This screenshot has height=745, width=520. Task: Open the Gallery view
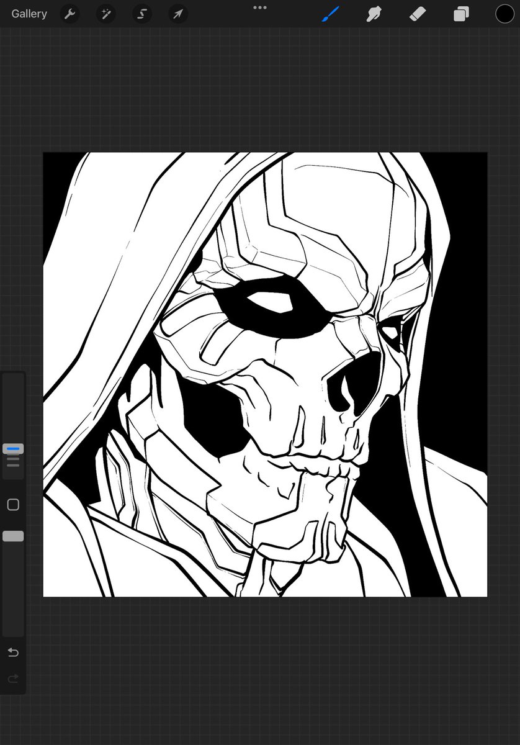coord(29,14)
